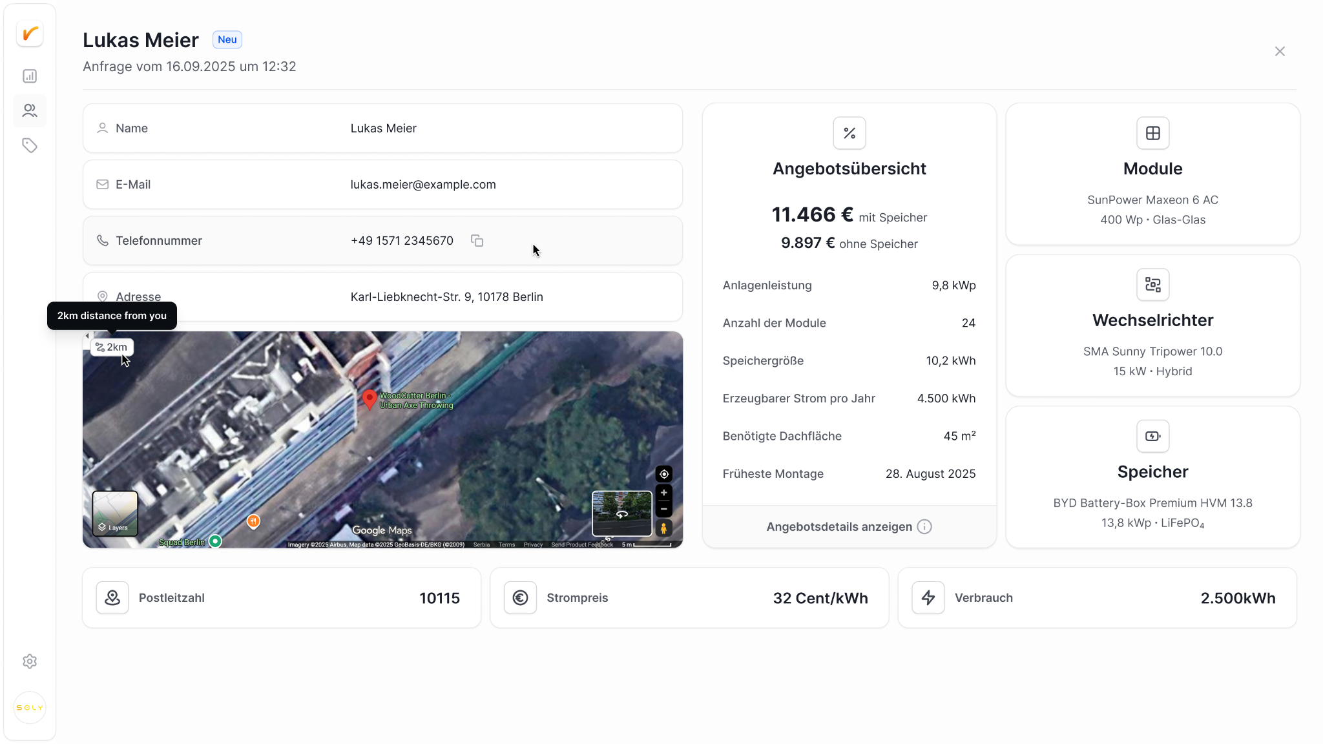Click the 2km distance badge
The height and width of the screenshot is (744, 1323).
pos(112,347)
